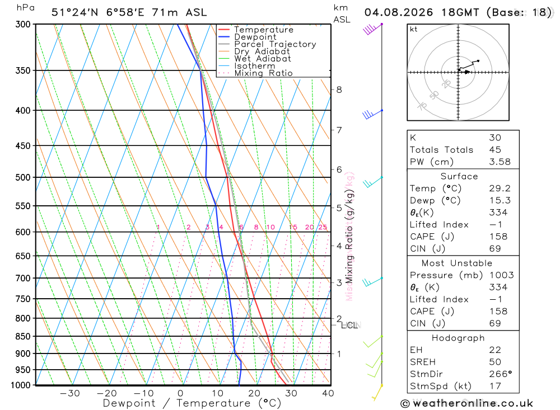Click the 5 km altitude label
The width and height of the screenshot is (560, 410).
pyautogui.click(x=339, y=208)
